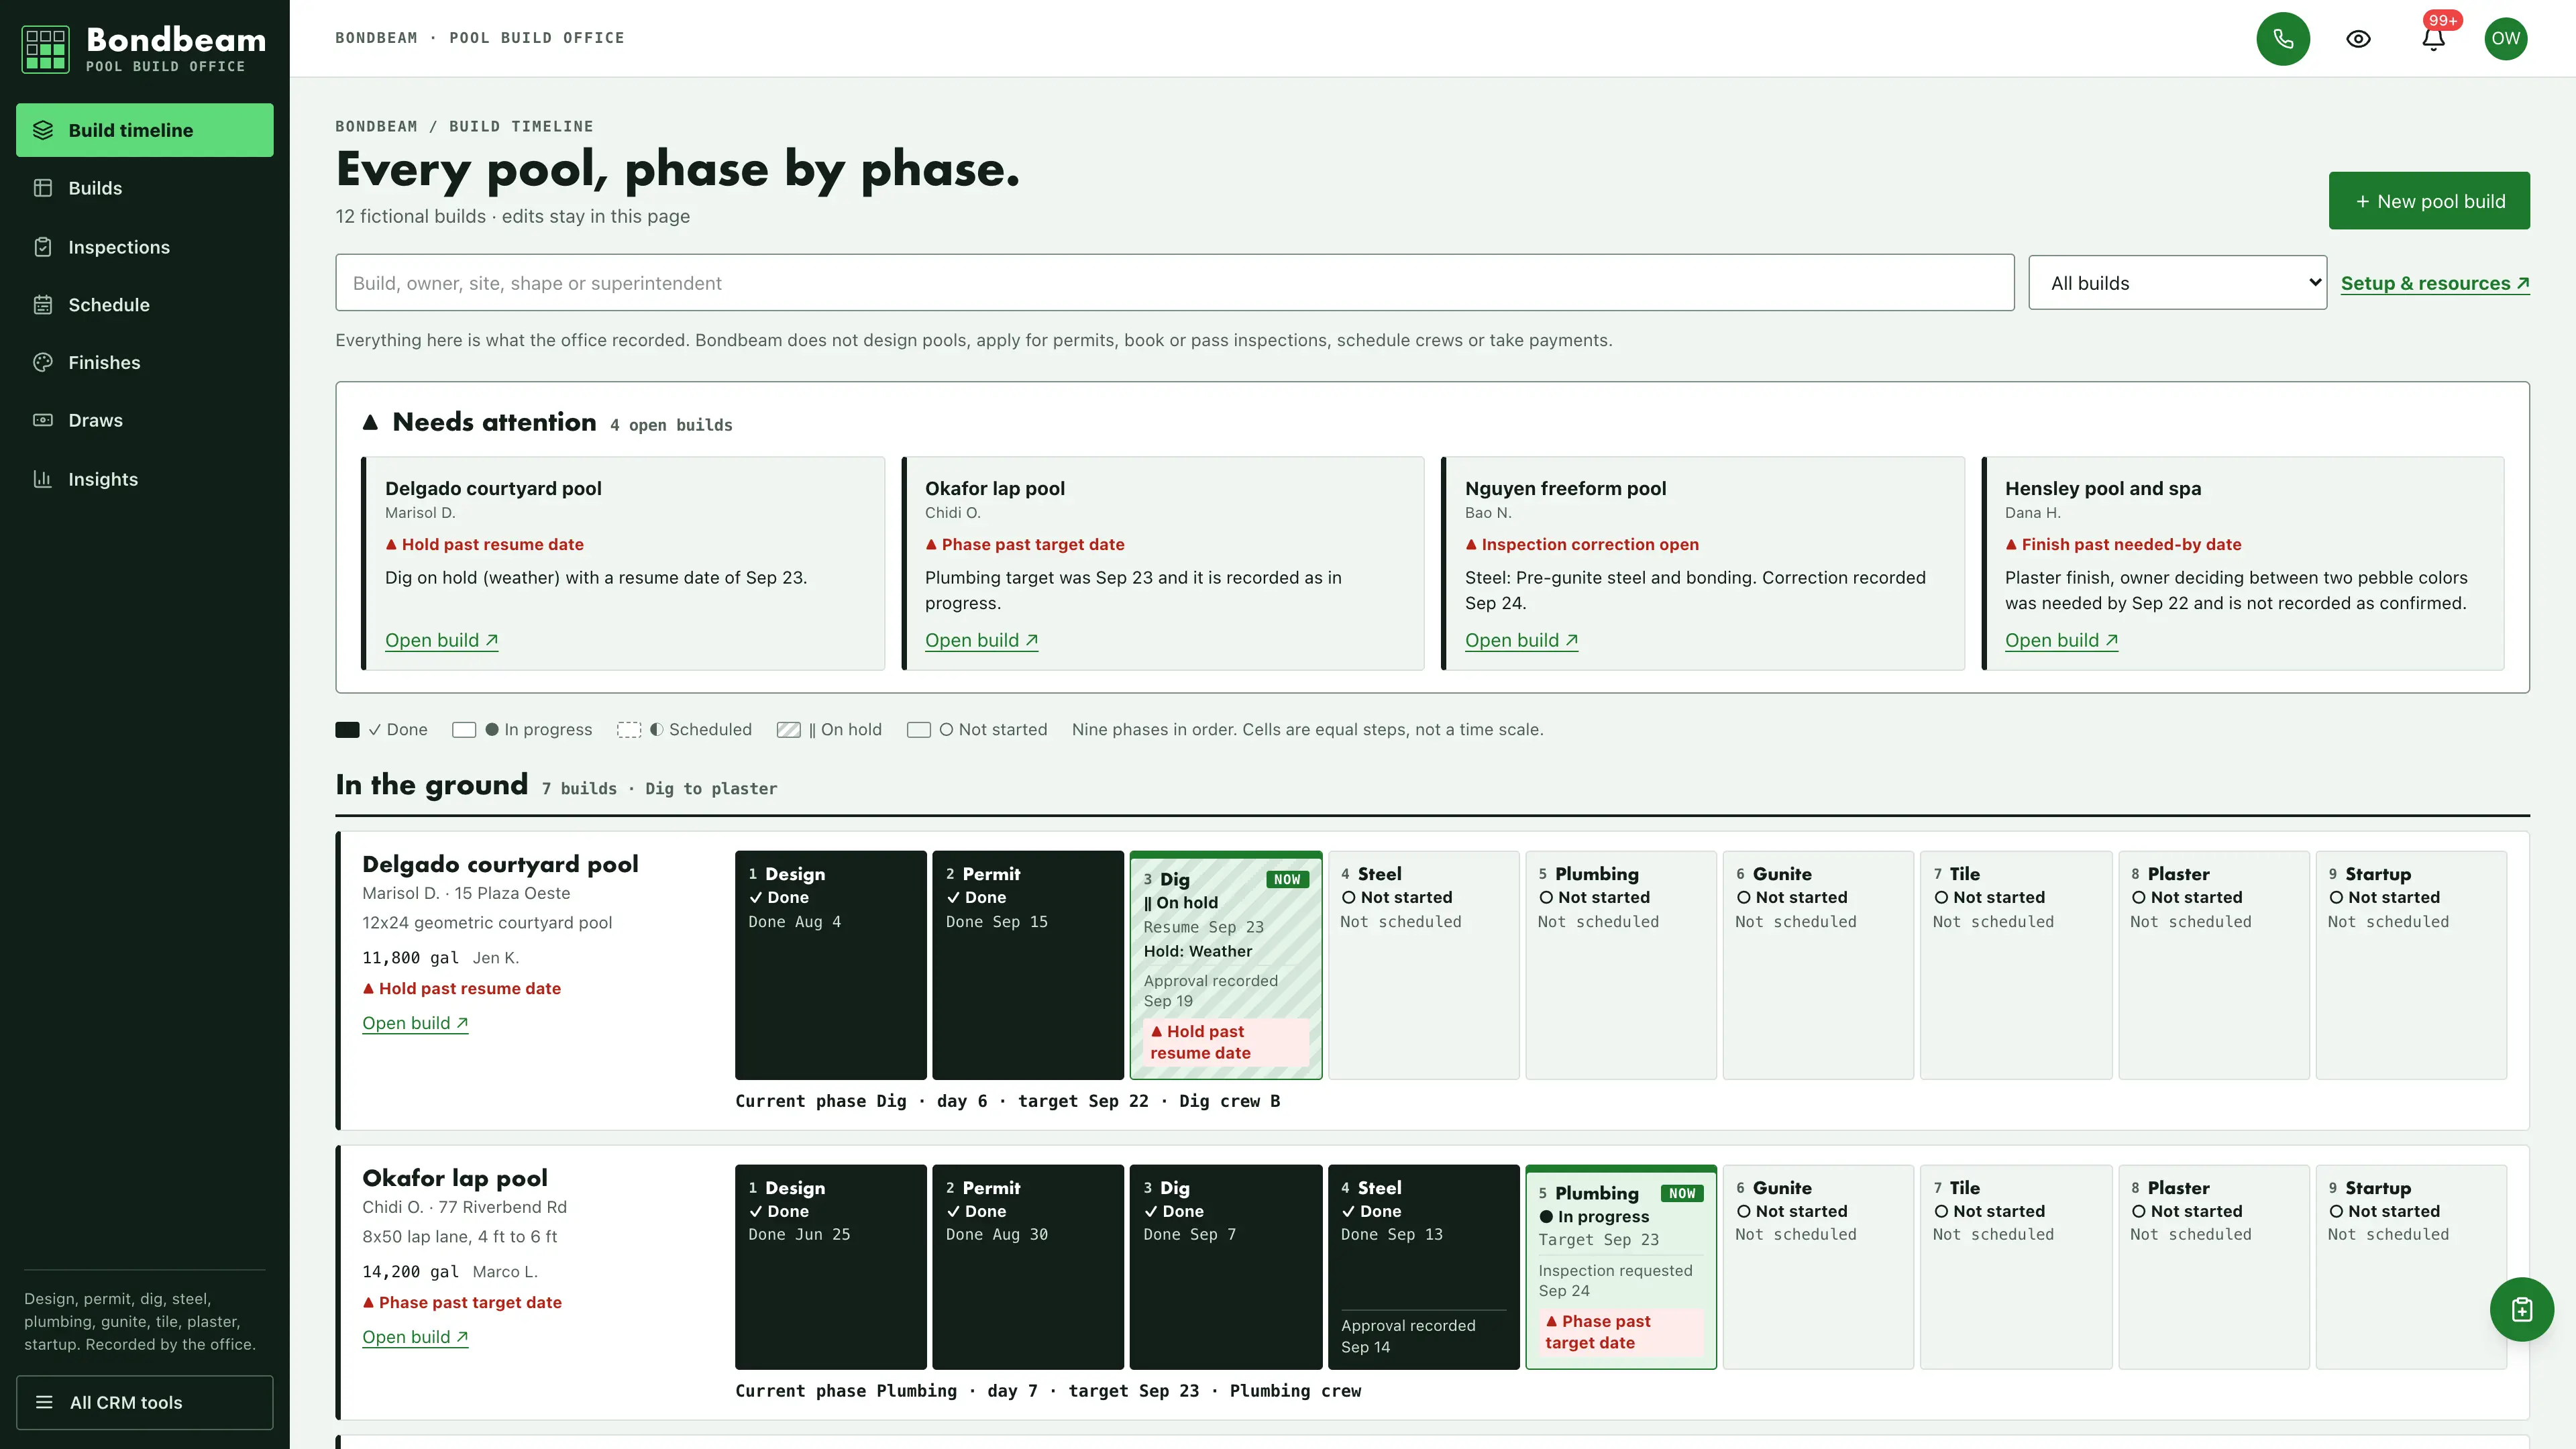The width and height of the screenshot is (2576, 1449).
Task: Open build link in Okafor attention card
Action: coord(981,640)
